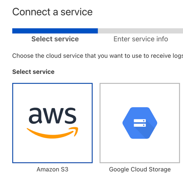This screenshot has width=183, height=178.
Task: Click the orange AWS smile arrow
Action: coord(52,133)
